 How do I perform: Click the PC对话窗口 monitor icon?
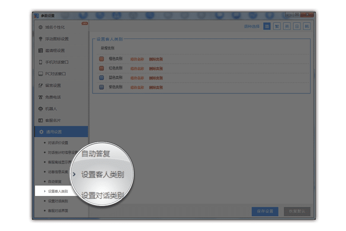[x=40, y=74]
